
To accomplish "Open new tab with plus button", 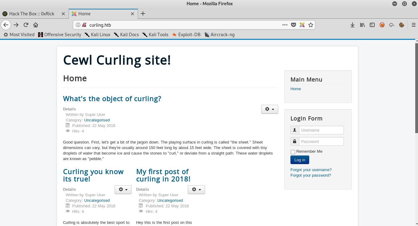I will coord(143,13).
